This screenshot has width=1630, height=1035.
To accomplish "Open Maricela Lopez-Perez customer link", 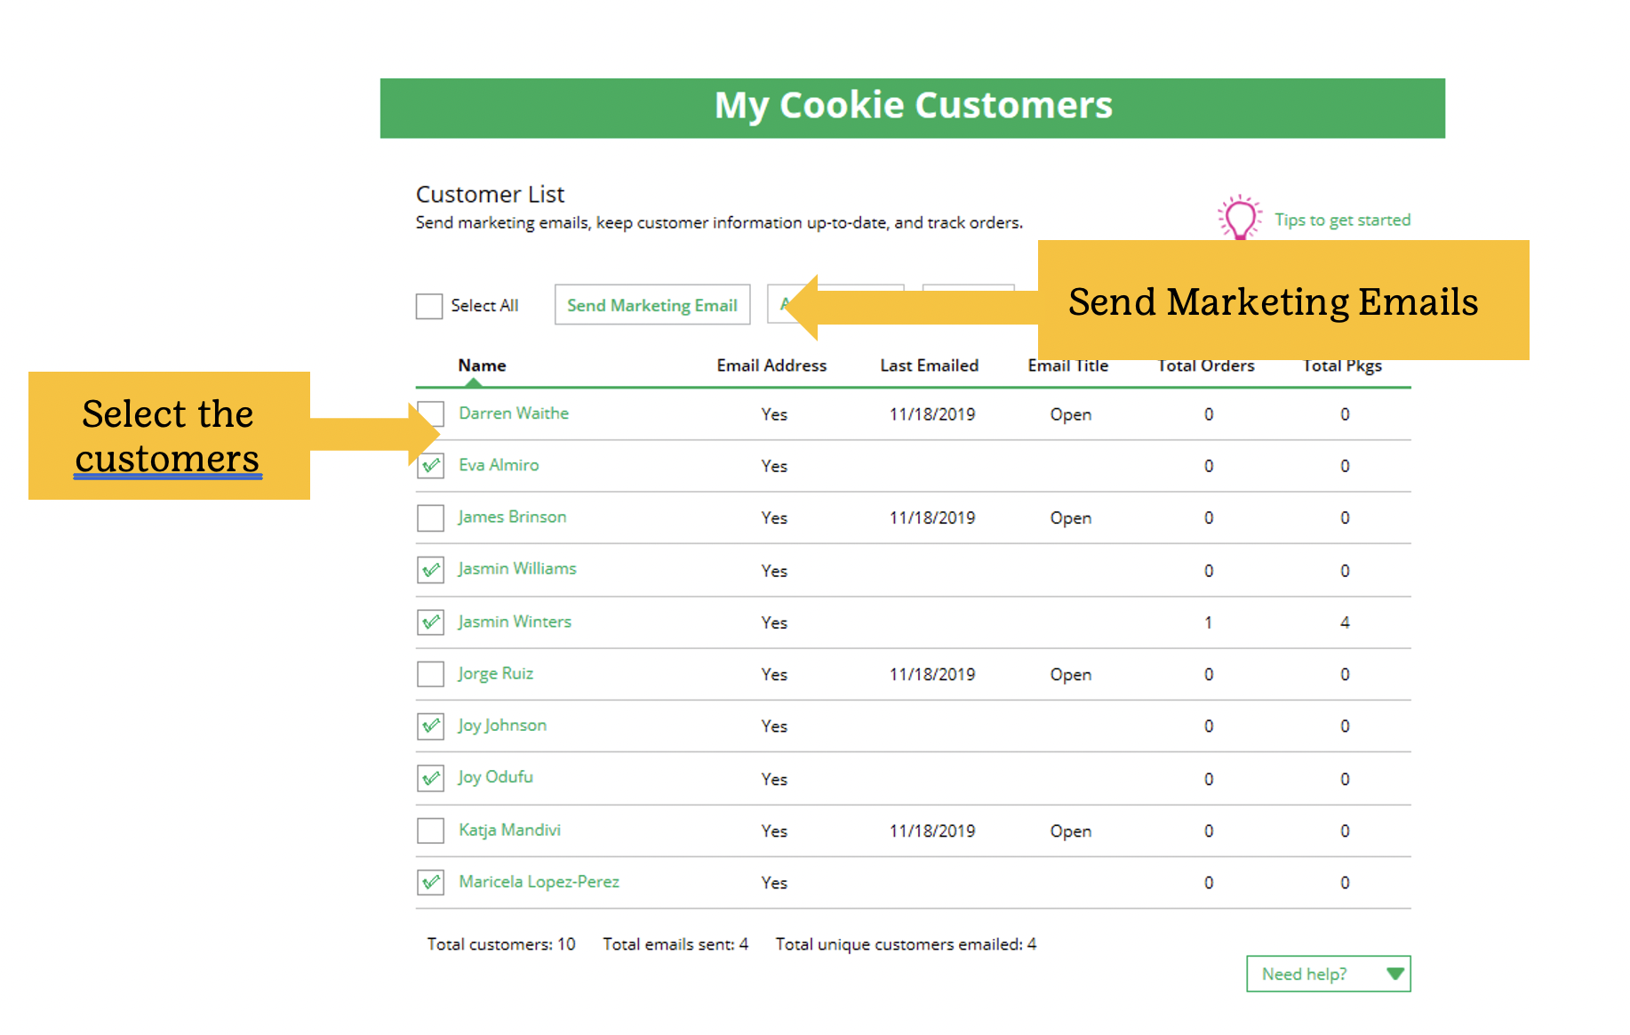I will 539,881.
